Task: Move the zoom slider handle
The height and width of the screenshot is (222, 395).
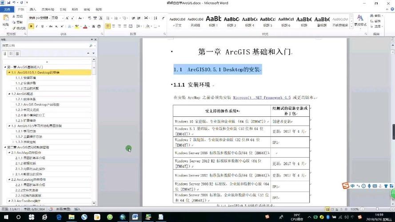Action: pyautogui.click(x=377, y=209)
